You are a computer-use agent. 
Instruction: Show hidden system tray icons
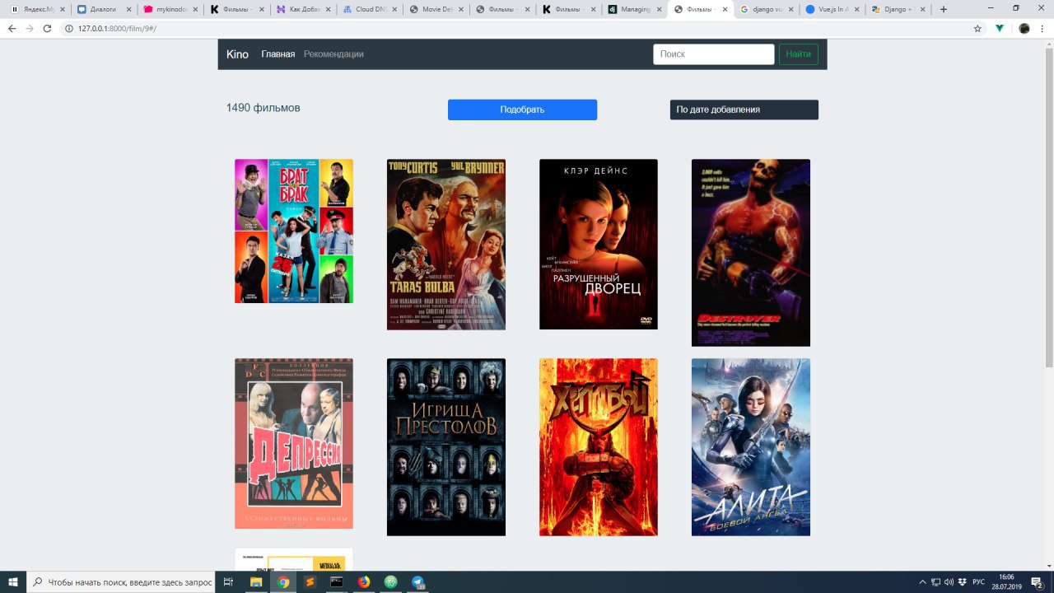(x=923, y=581)
